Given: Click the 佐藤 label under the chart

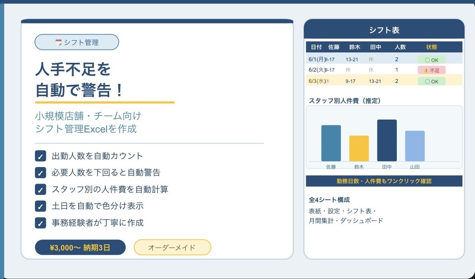Looking at the screenshot, I should tap(331, 167).
